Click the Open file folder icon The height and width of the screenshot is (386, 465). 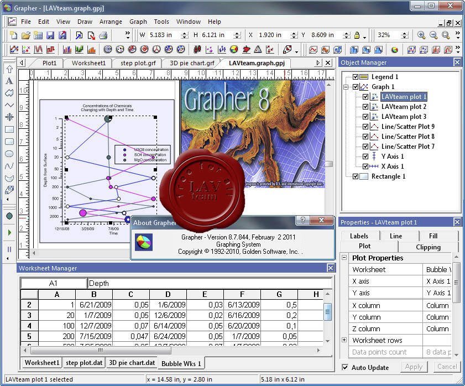tap(26, 35)
